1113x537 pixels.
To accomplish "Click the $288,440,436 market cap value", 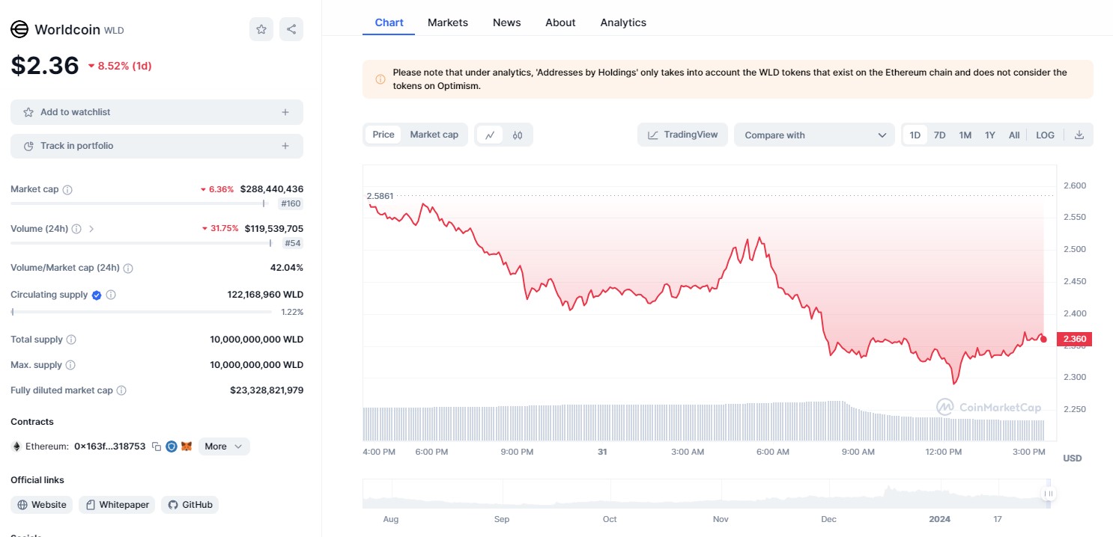I will tap(272, 189).
